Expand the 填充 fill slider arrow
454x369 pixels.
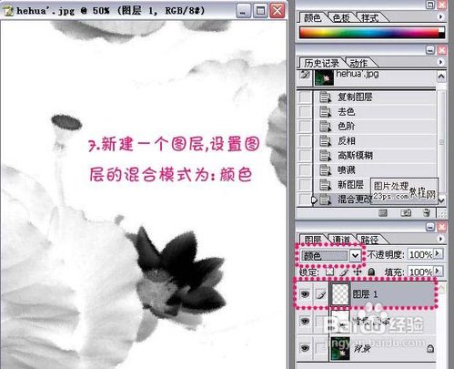[438, 271]
